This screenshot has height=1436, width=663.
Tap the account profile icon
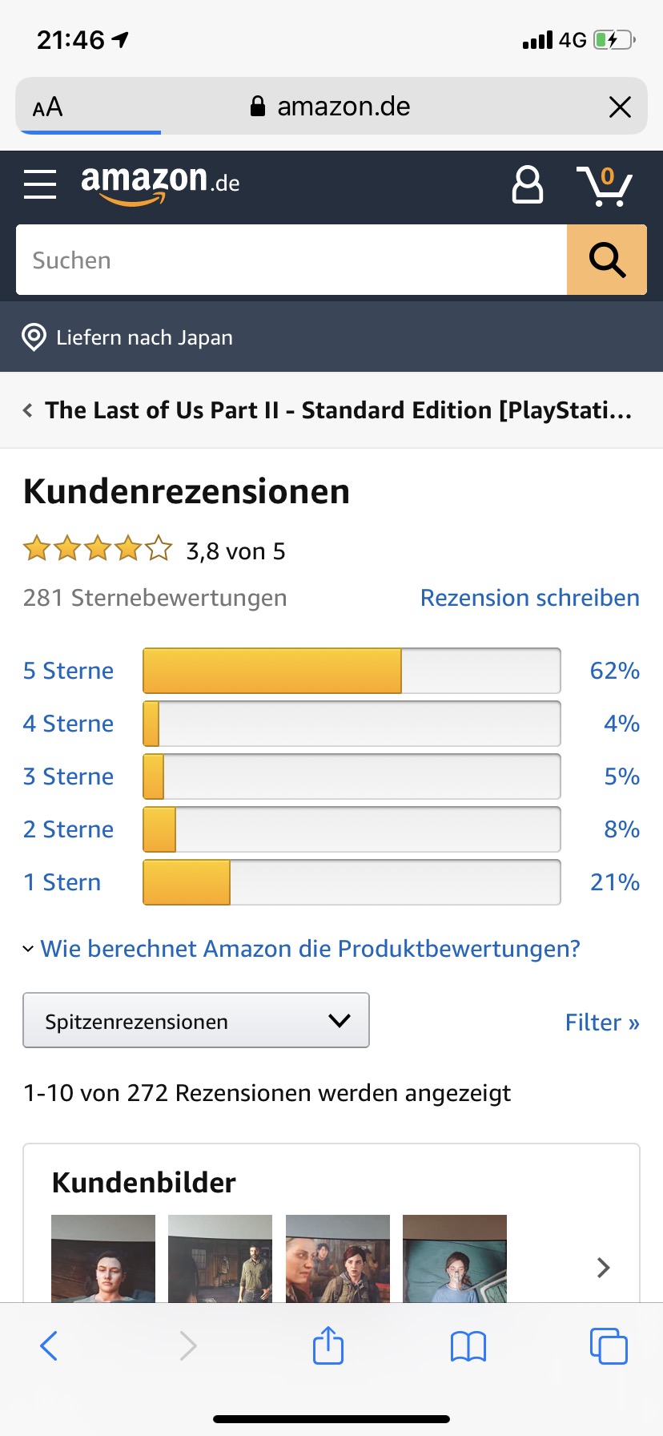(527, 185)
